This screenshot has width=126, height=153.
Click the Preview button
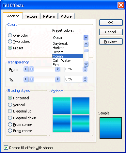111,42
